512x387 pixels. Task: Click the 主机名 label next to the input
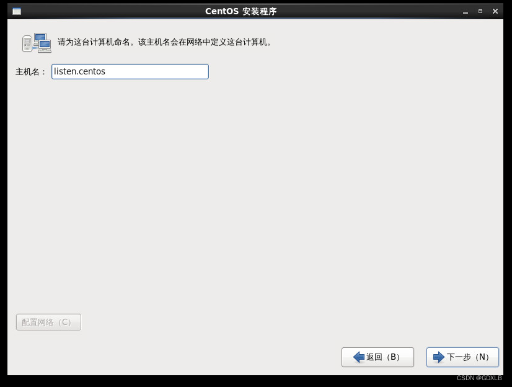pos(28,71)
